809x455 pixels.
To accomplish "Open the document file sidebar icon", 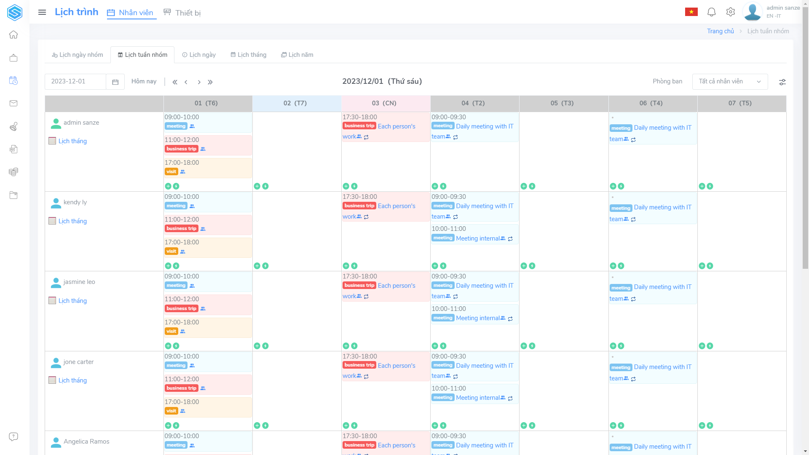I will tap(13, 149).
